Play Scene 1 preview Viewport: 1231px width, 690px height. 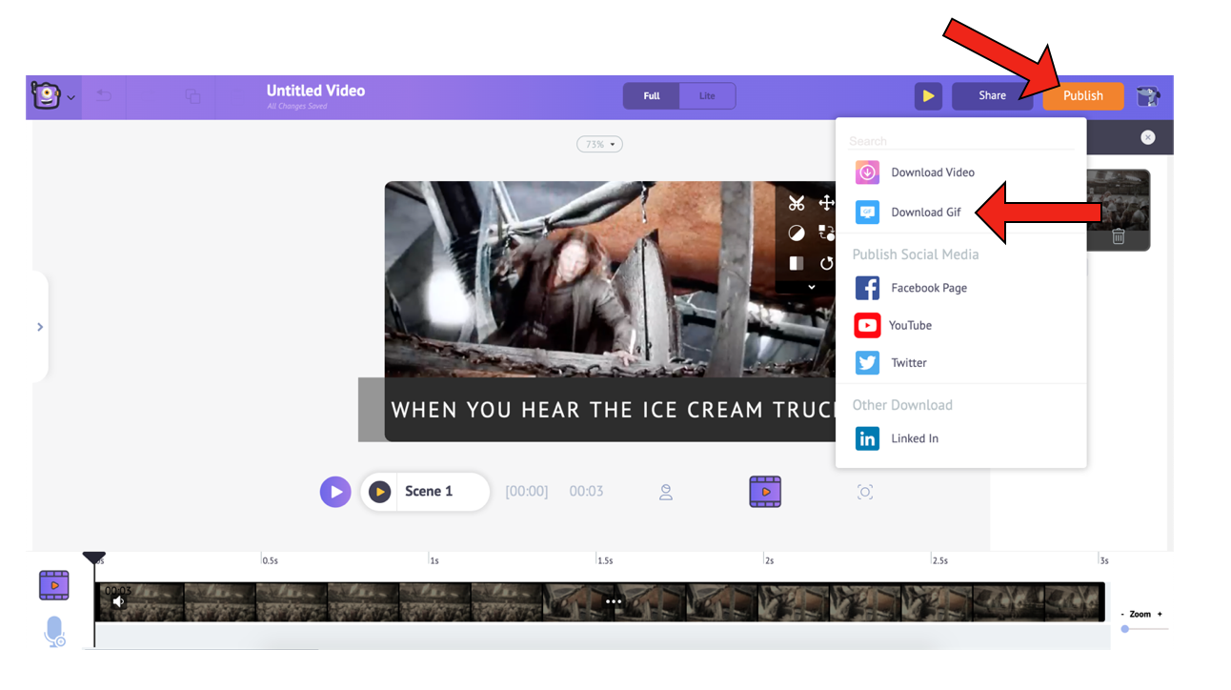[x=380, y=492]
